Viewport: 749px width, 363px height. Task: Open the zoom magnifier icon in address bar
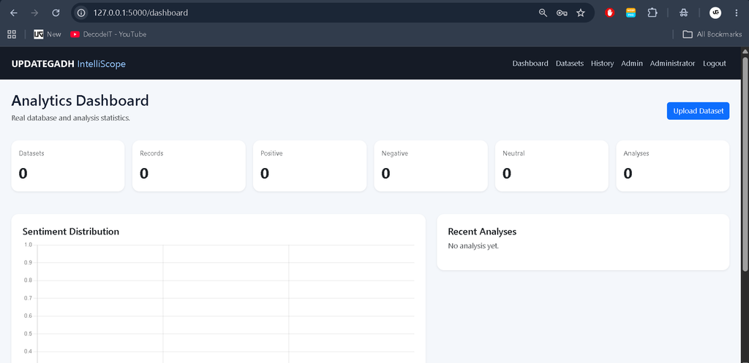click(x=543, y=13)
